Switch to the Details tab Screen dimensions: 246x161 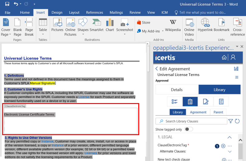point(177,89)
